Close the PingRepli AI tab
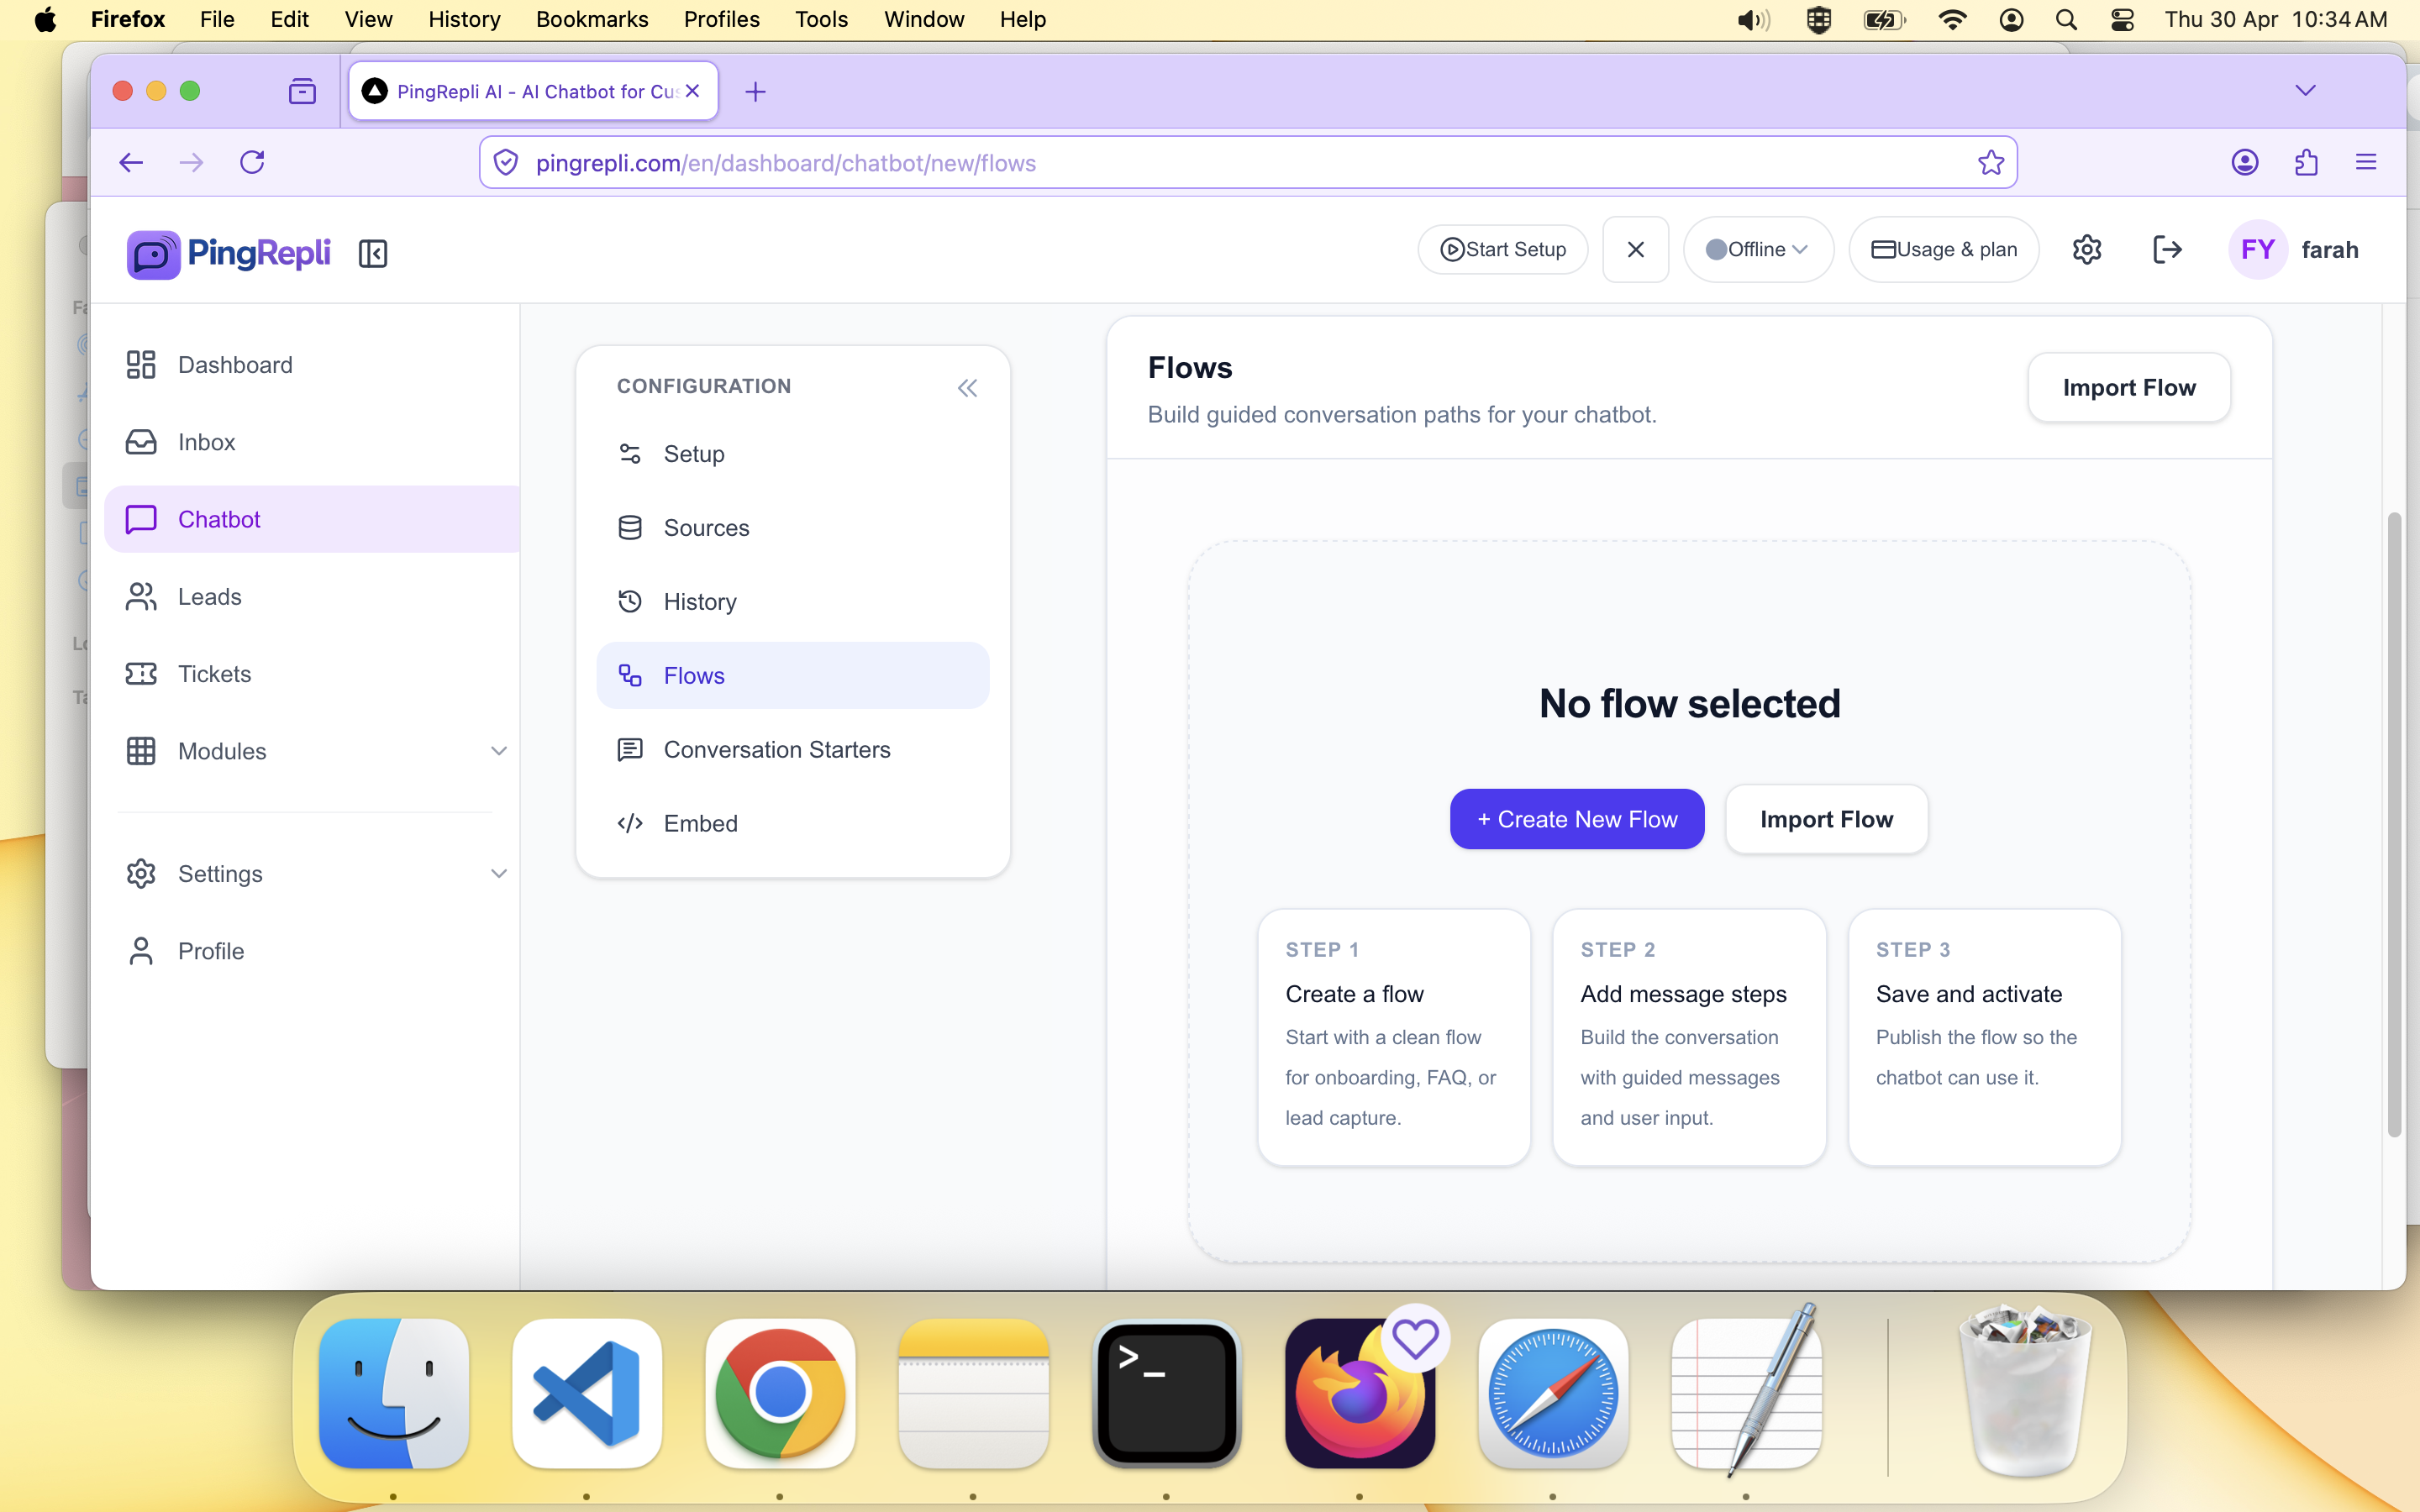The width and height of the screenshot is (2420, 1512). (692, 91)
